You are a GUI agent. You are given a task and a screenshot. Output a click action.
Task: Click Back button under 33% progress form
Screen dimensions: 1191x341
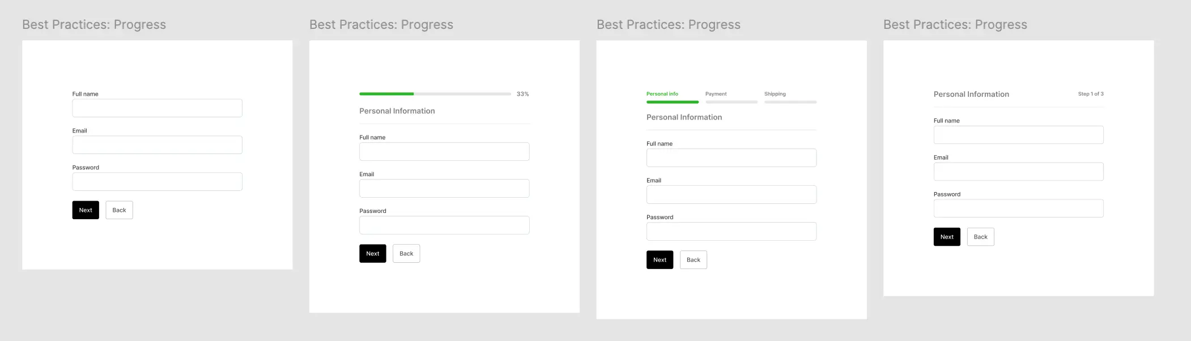(406, 254)
